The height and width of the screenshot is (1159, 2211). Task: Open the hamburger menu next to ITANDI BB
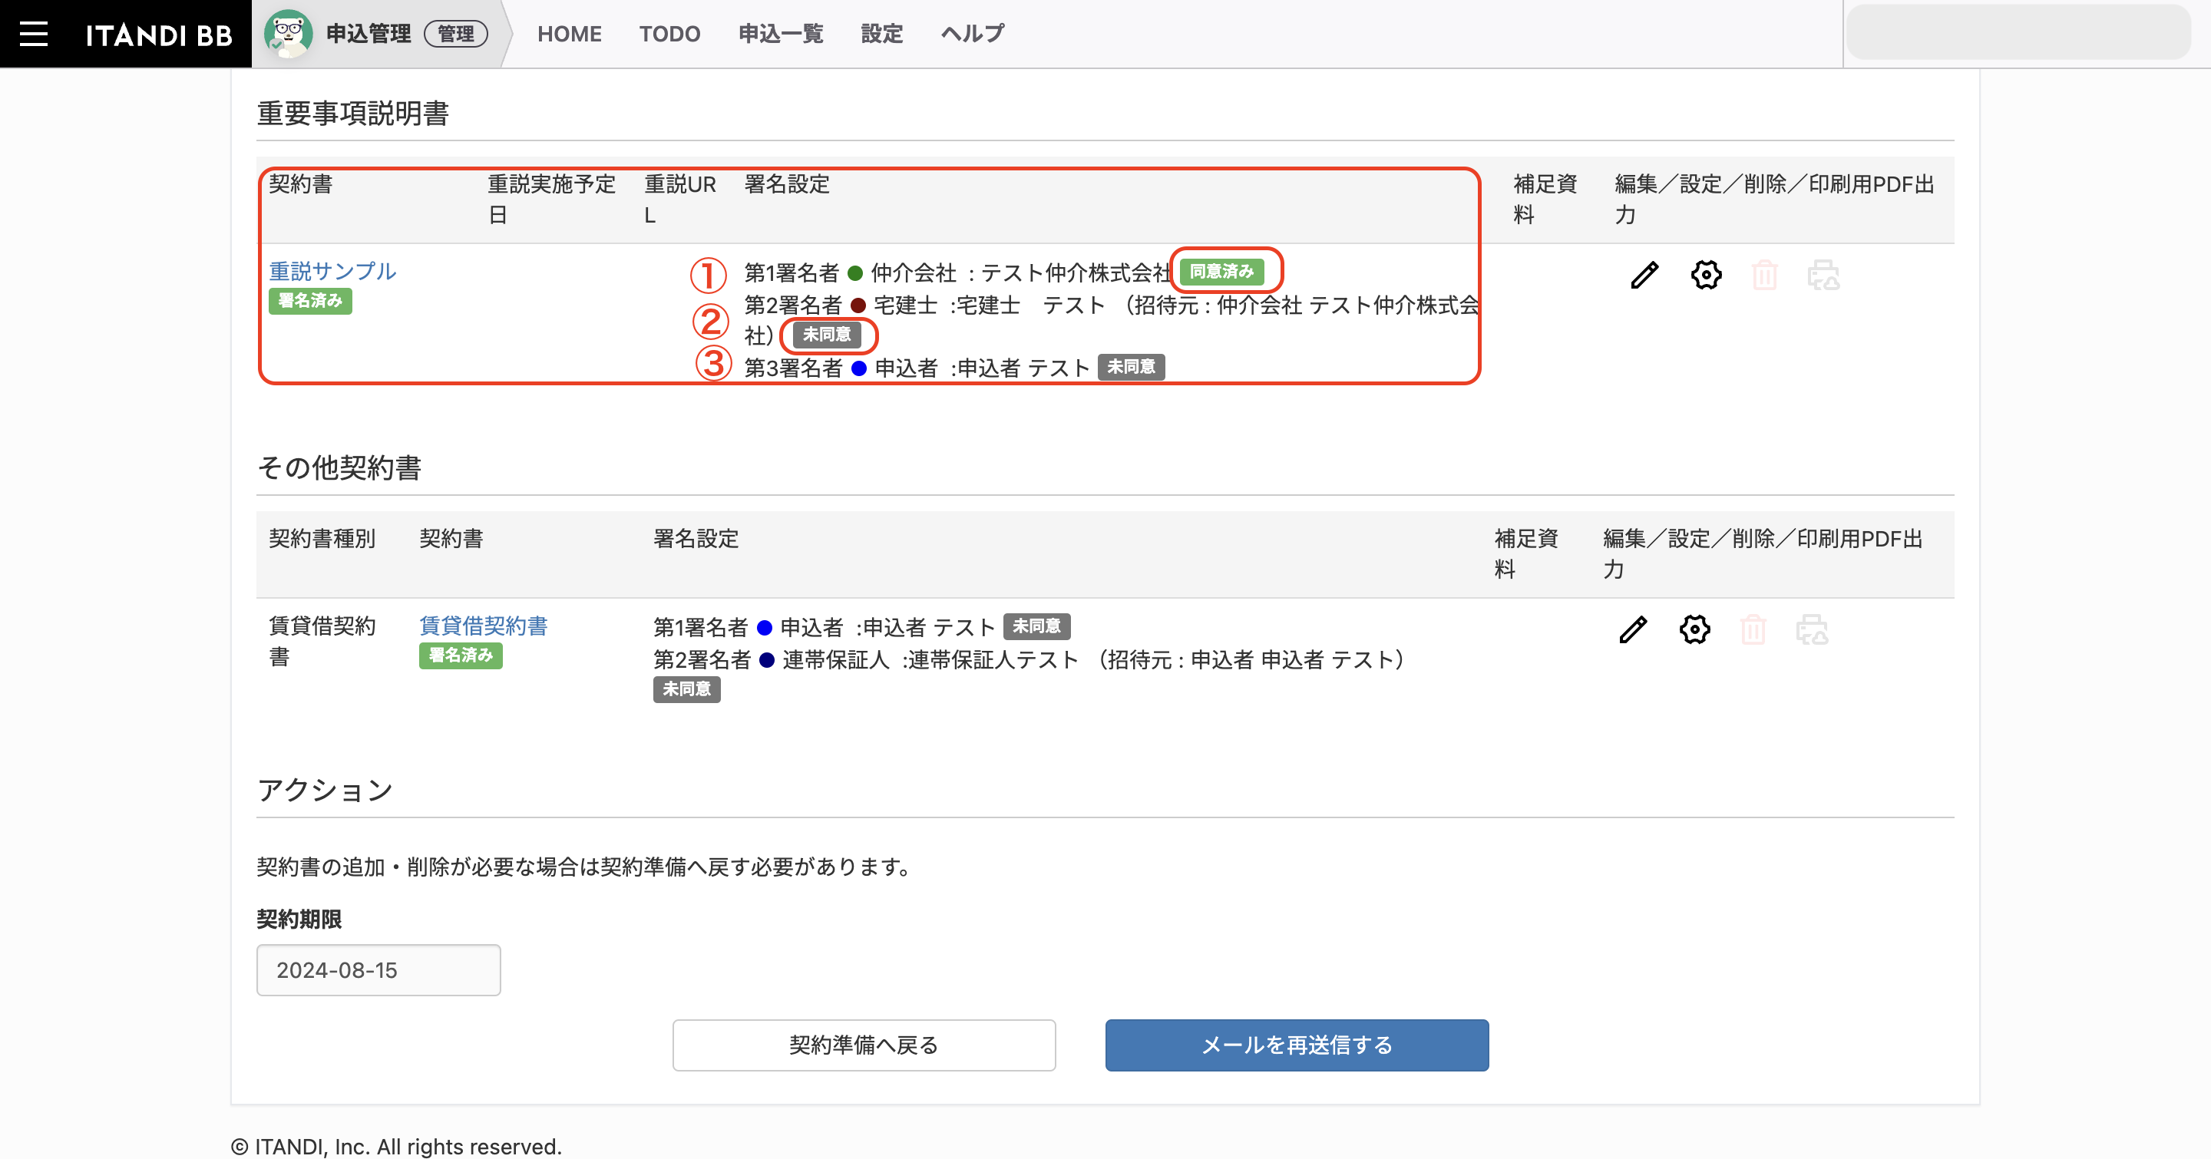coord(34,34)
